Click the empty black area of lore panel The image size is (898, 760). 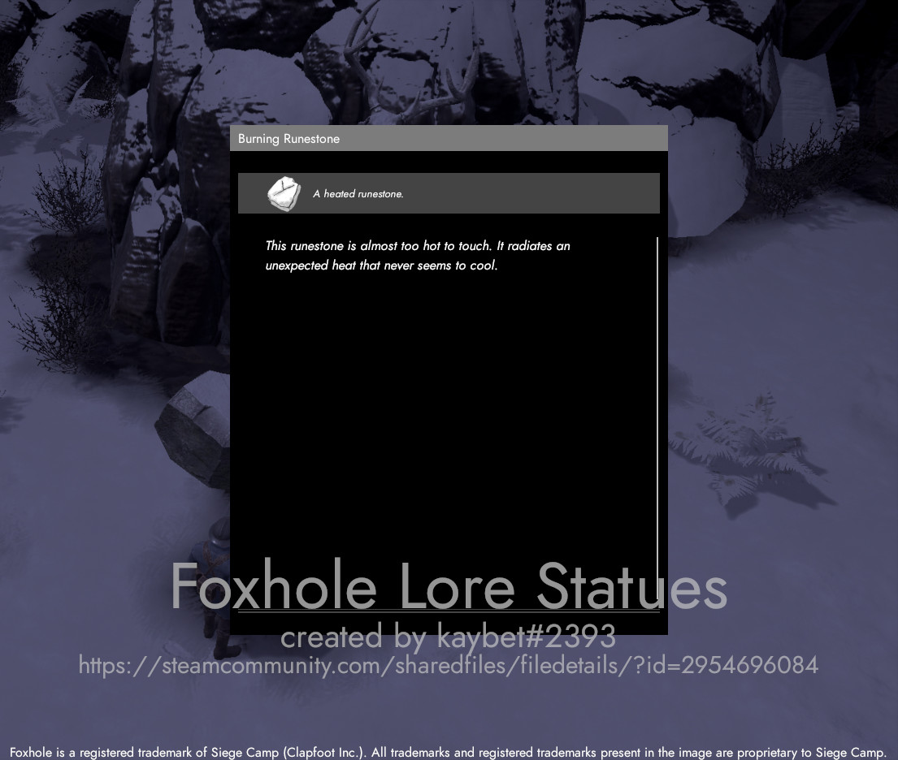coord(449,412)
